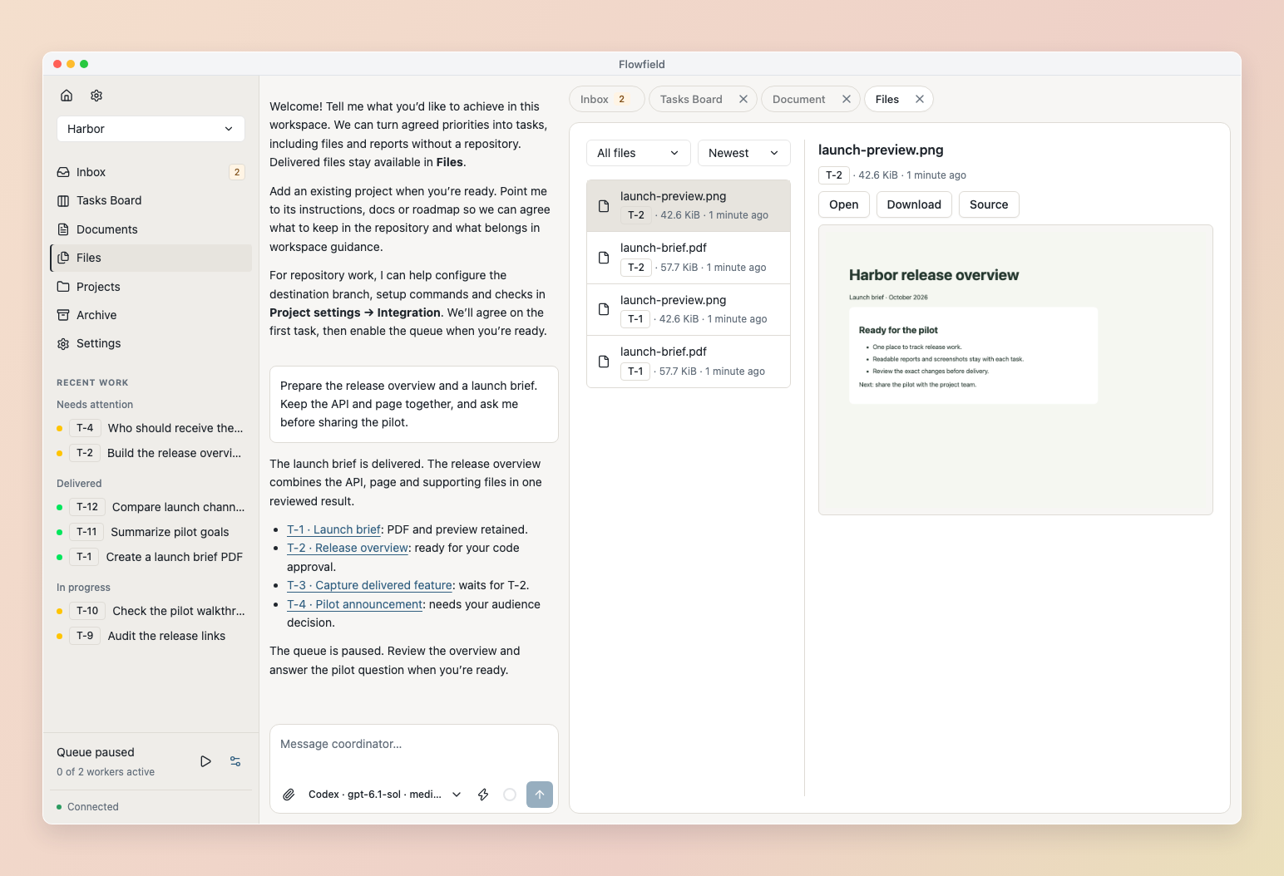Select launch-preview.png tagged T-1
The width and height of the screenshot is (1284, 876).
(x=689, y=309)
